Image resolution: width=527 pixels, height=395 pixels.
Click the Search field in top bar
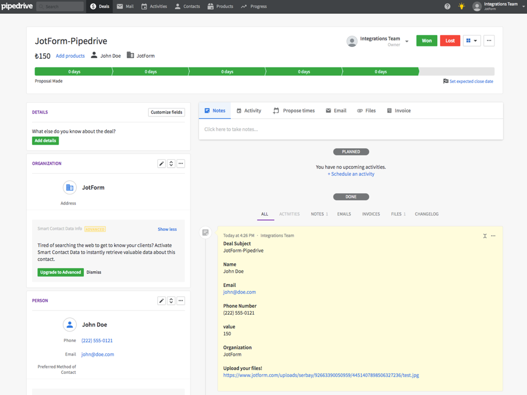pyautogui.click(x=60, y=6)
